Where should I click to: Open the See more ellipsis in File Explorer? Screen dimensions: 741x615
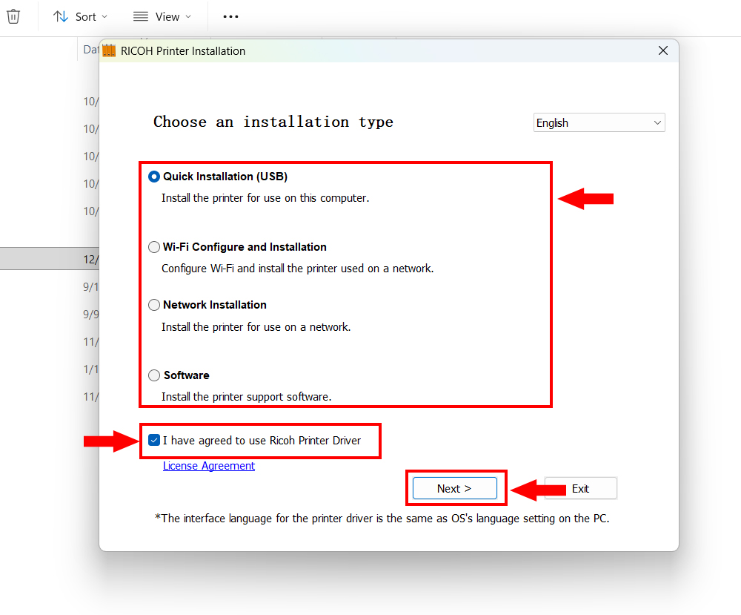pos(230,16)
